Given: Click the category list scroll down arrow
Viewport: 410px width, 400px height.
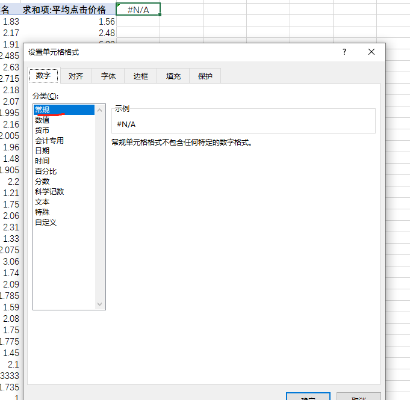Looking at the screenshot, I should tap(100, 304).
